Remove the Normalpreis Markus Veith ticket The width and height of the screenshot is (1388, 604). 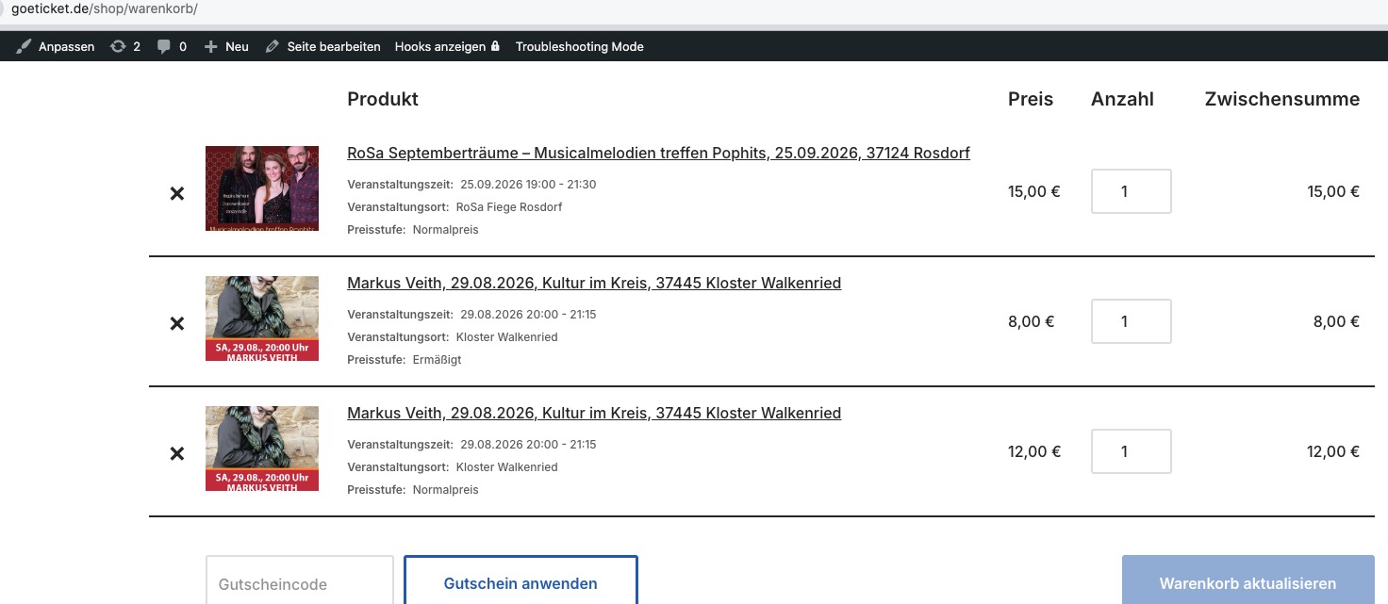coord(176,453)
